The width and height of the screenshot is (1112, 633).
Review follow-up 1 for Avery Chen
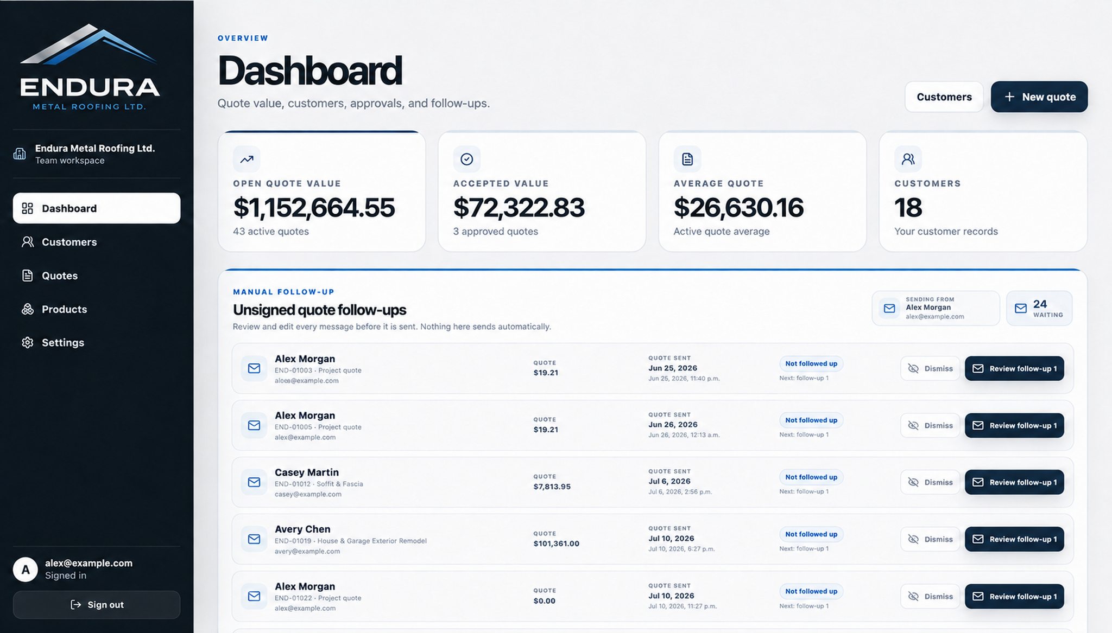pos(1014,539)
